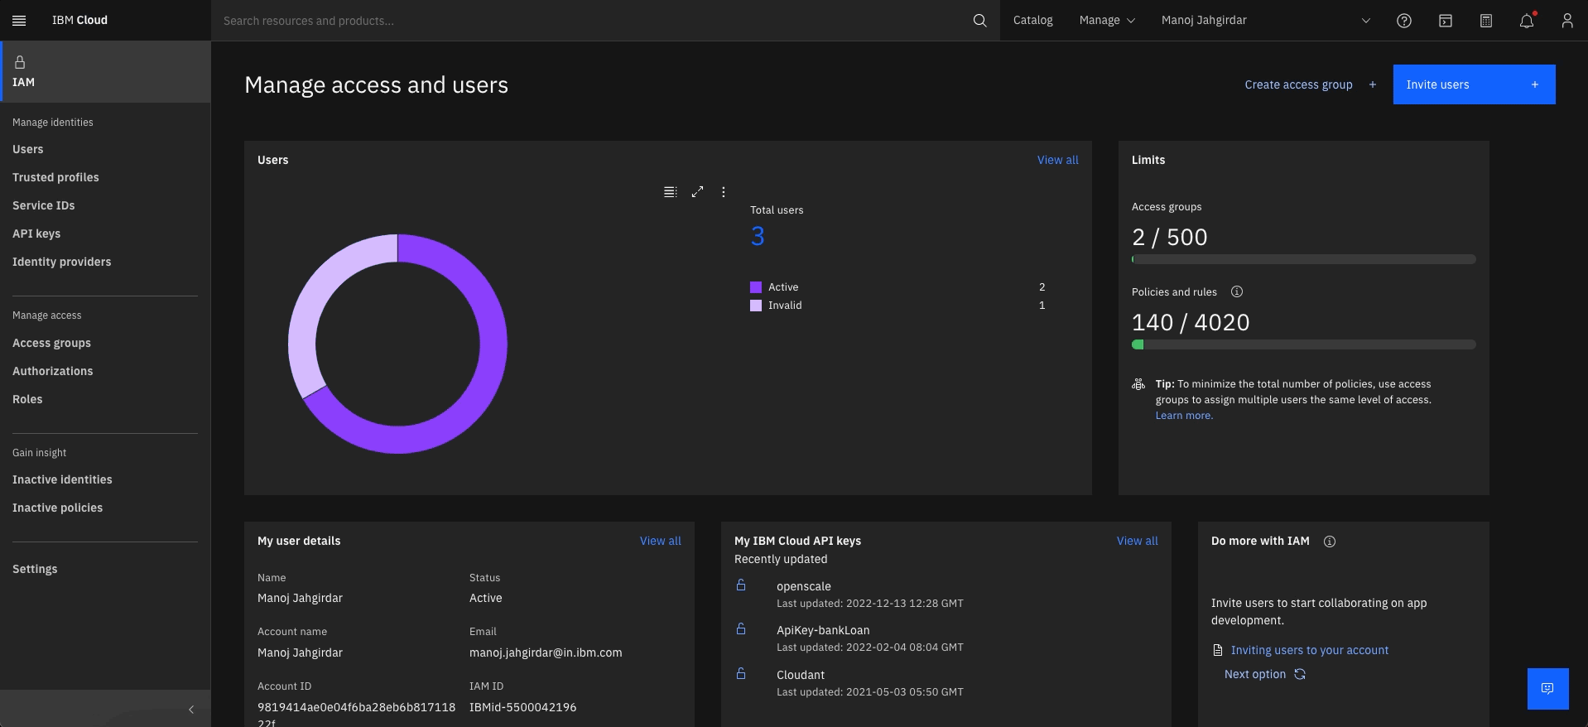
Task: Open the hamburger navigation menu
Action: [x=19, y=20]
